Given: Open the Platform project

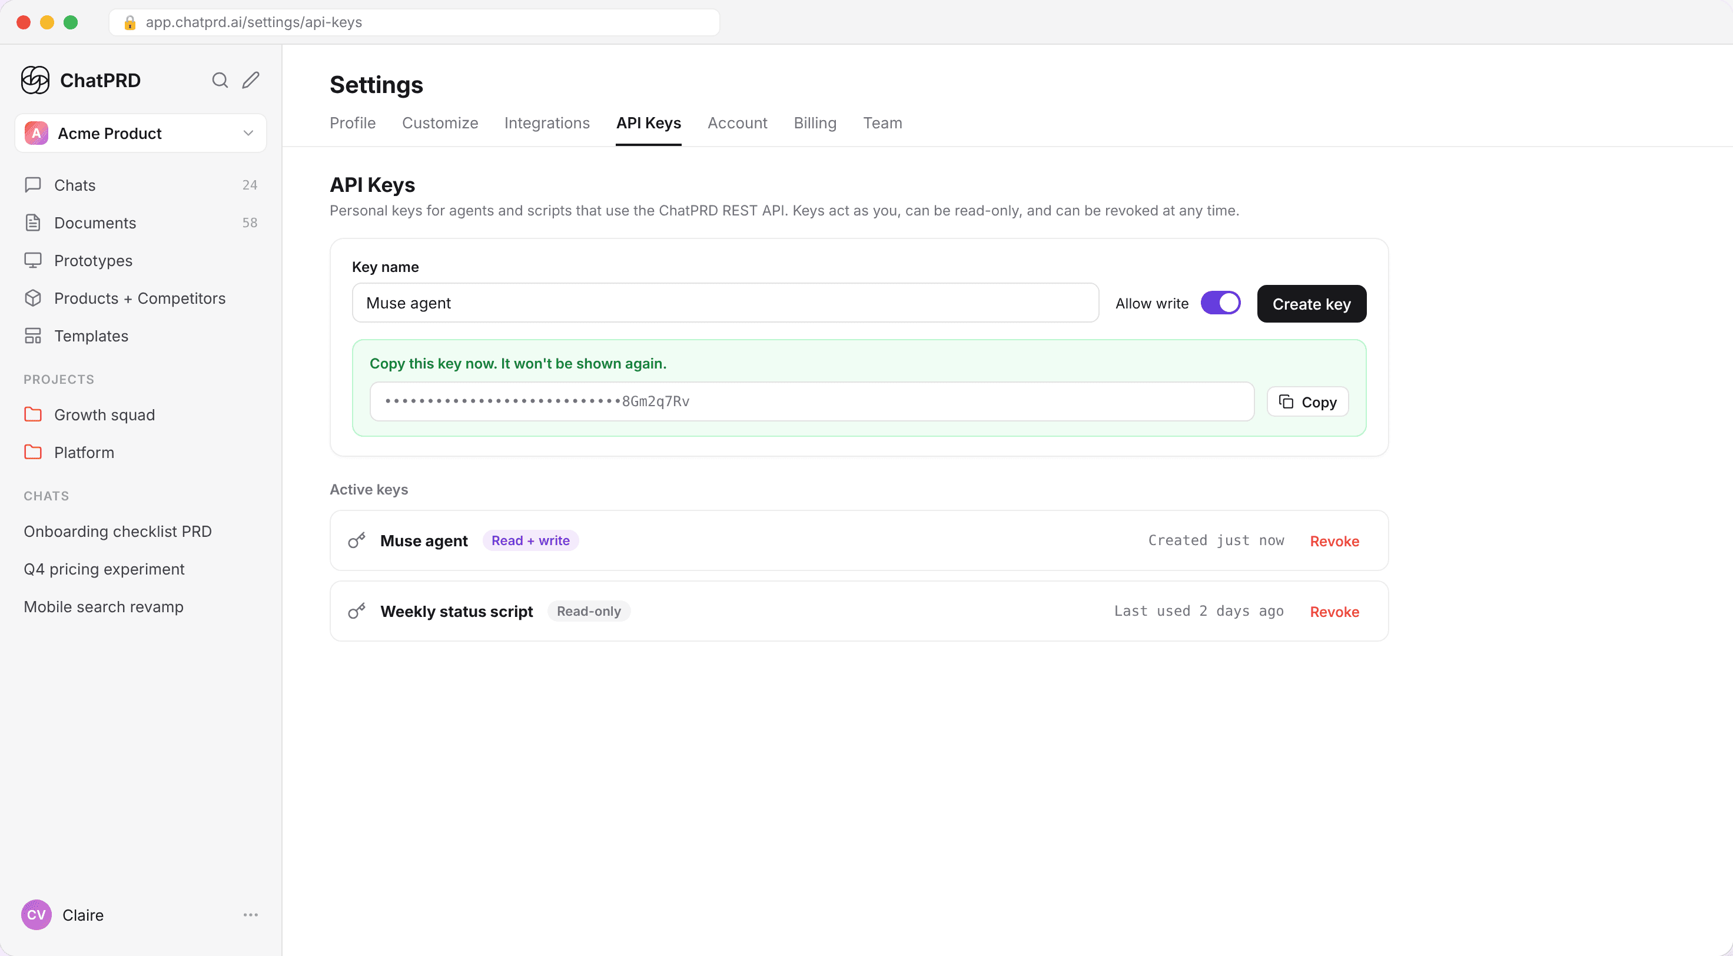Looking at the screenshot, I should pos(141,452).
